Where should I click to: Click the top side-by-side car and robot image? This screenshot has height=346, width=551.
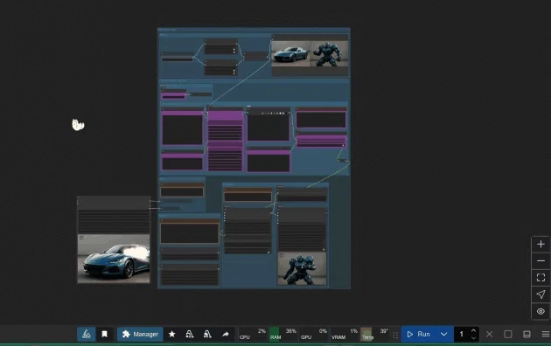[x=310, y=53]
